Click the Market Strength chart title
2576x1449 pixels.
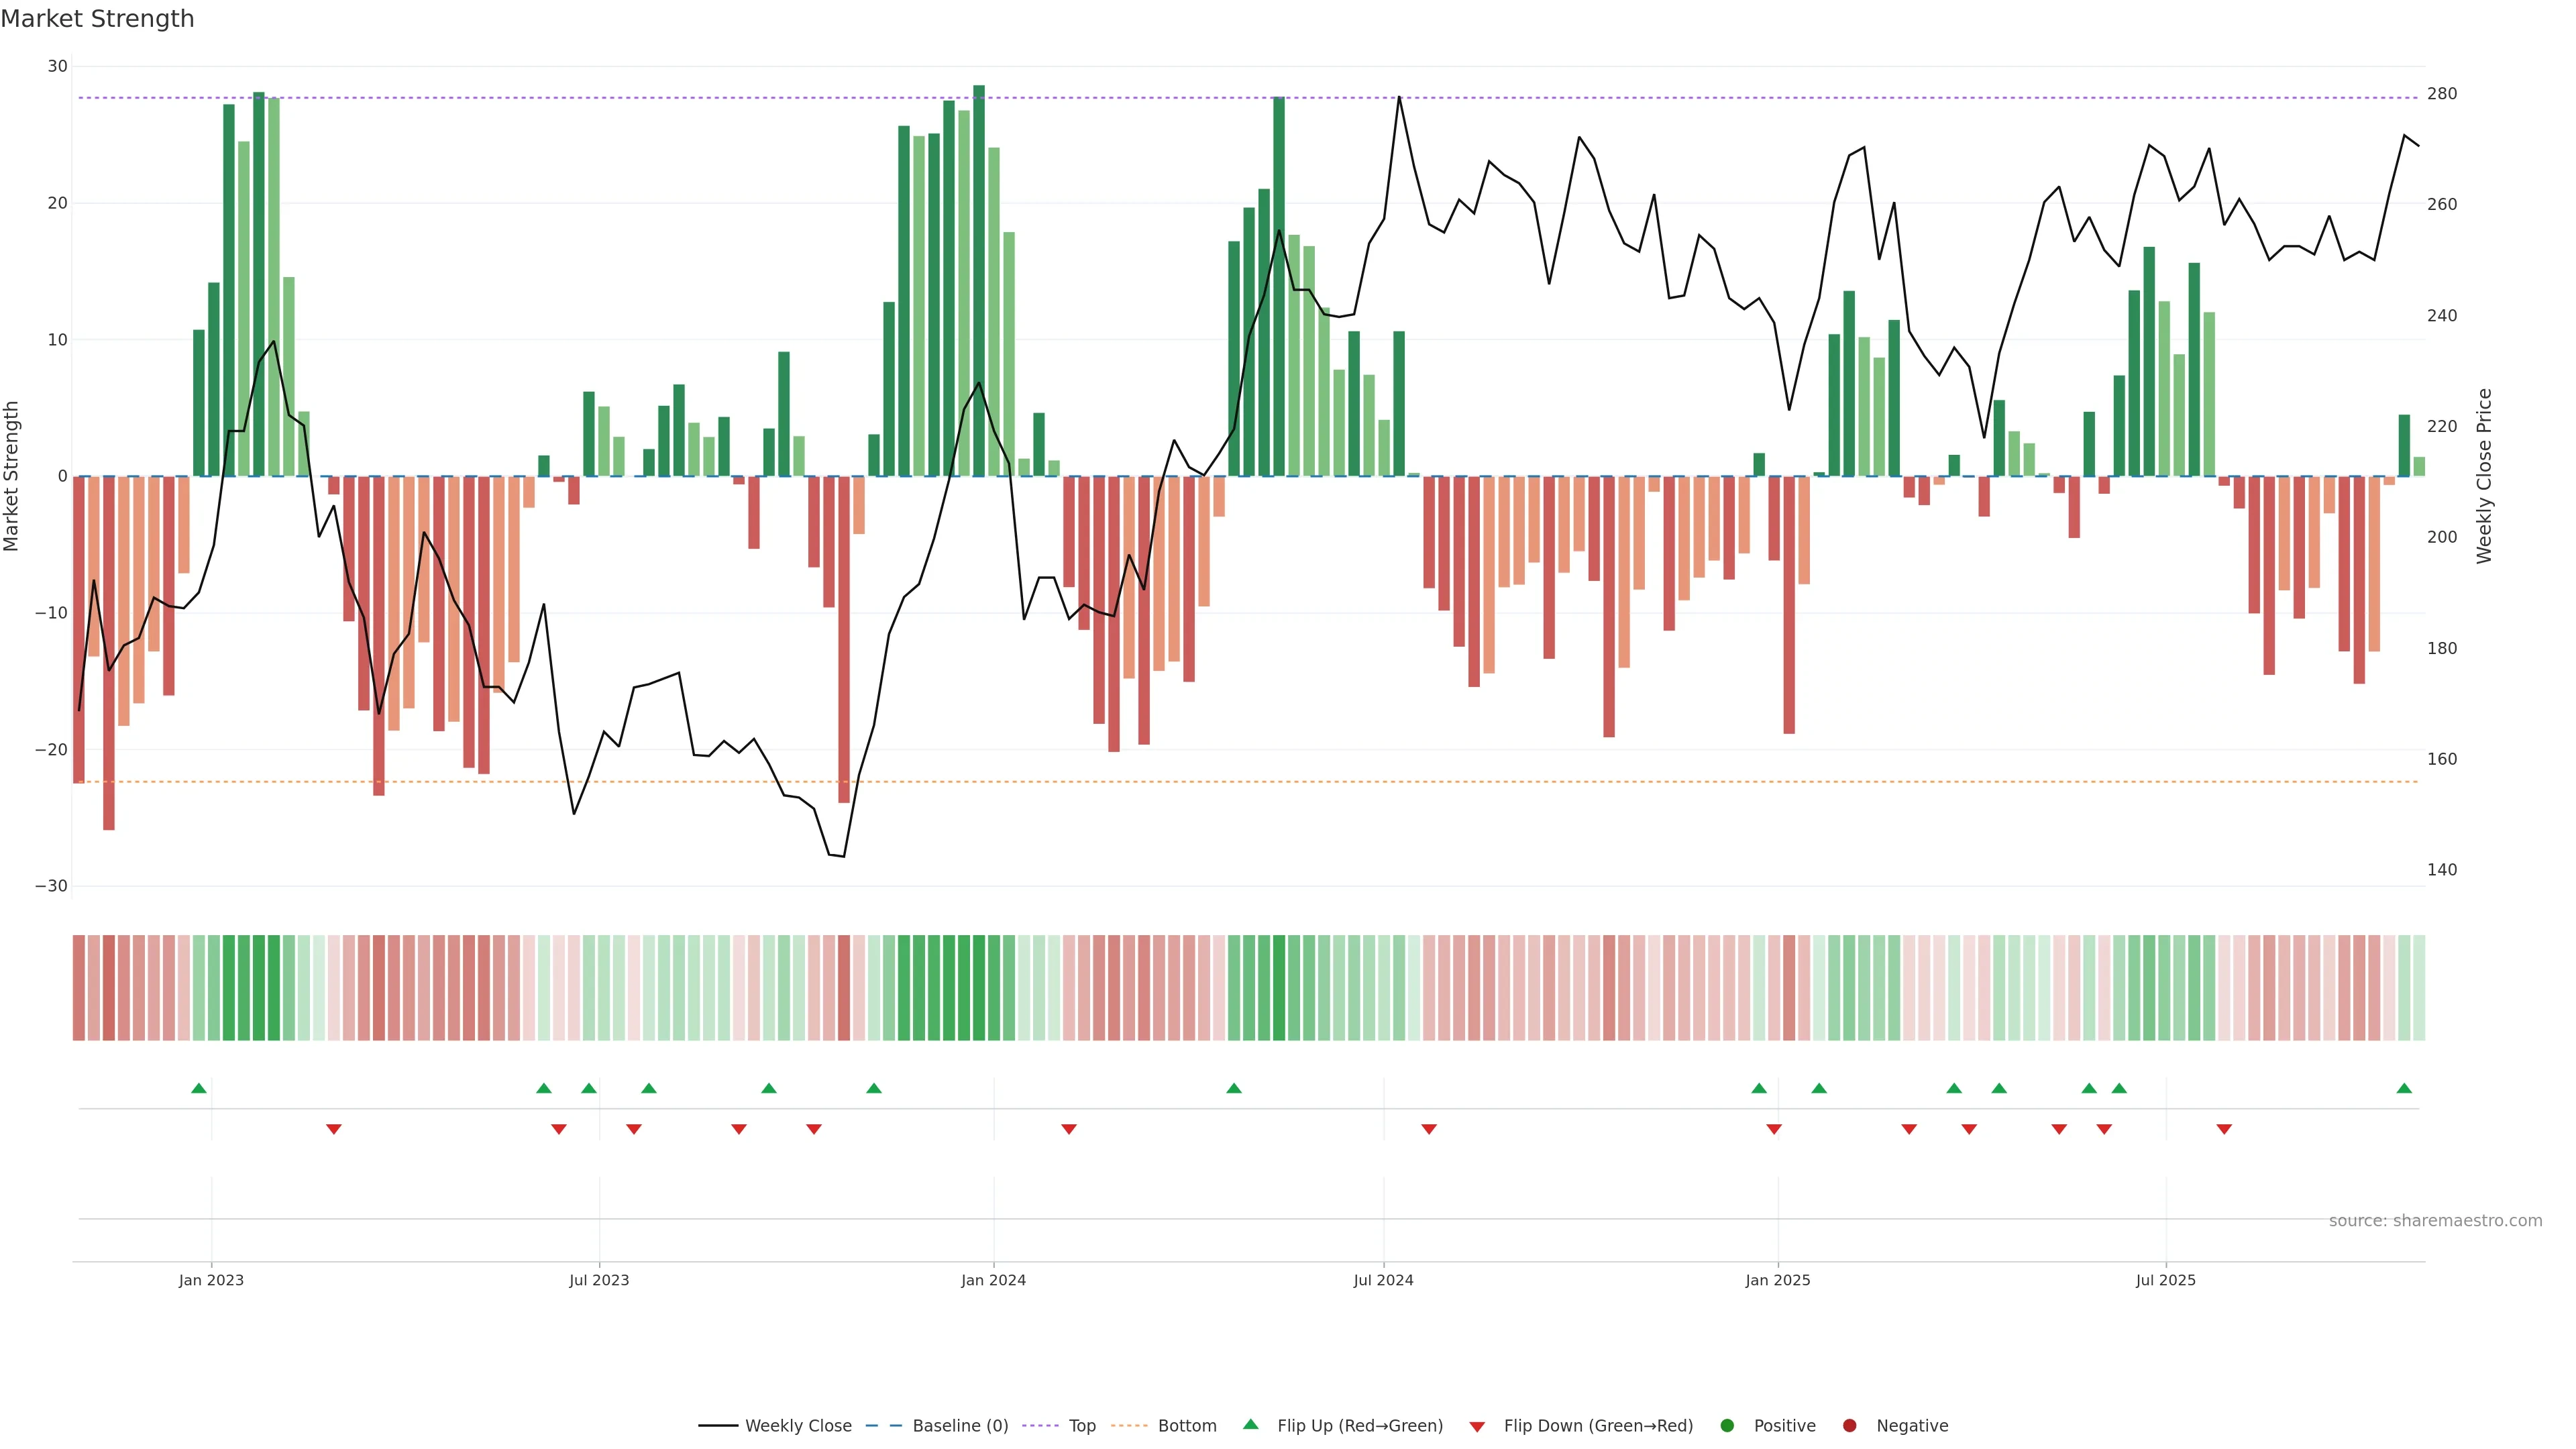click(97, 19)
